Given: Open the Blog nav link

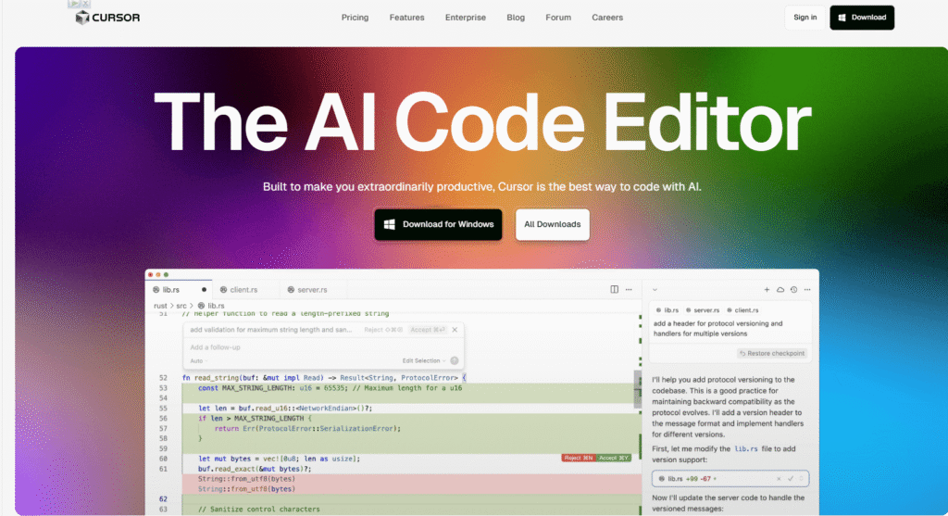Looking at the screenshot, I should tap(516, 18).
